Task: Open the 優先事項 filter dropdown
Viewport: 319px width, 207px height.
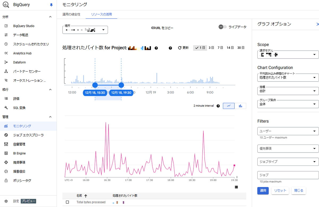Action: (x=288, y=149)
